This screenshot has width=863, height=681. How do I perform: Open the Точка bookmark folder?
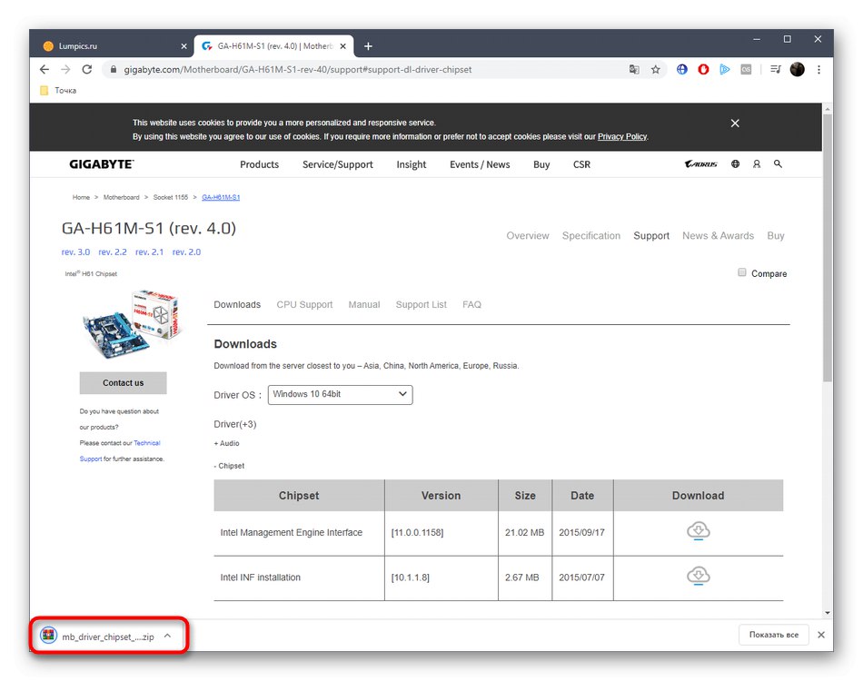click(58, 90)
